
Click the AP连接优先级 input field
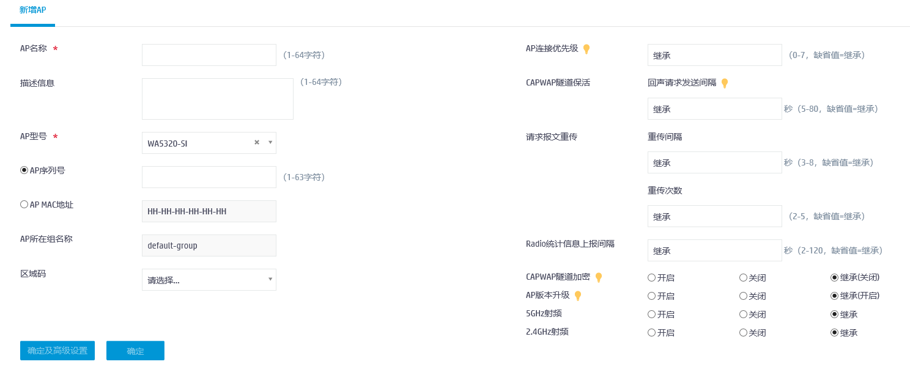[714, 55]
